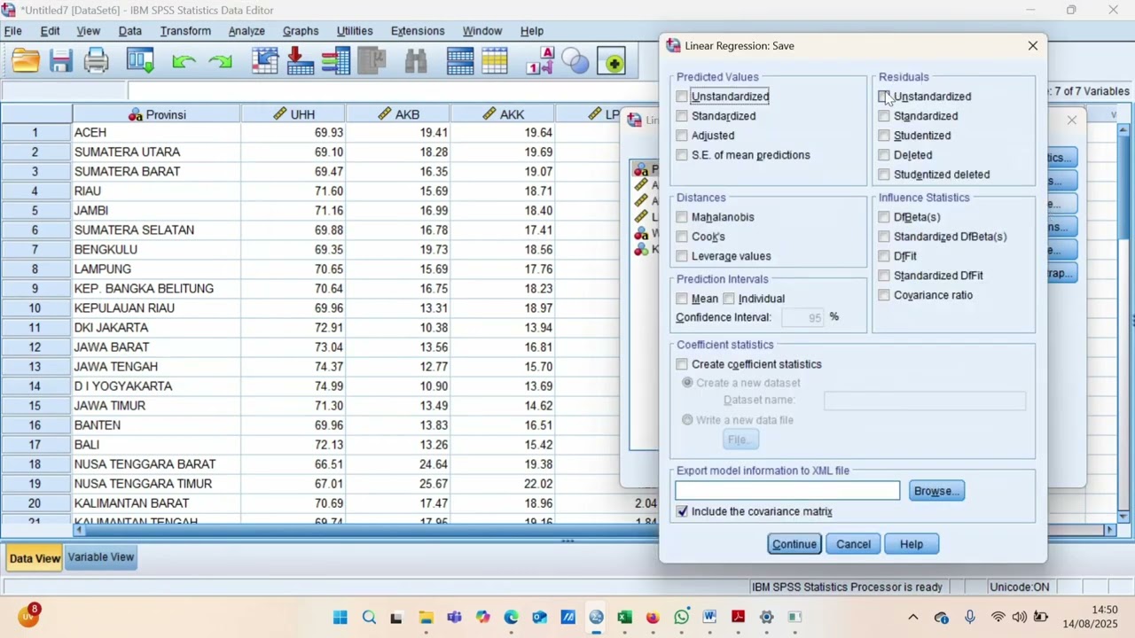Open Find with the binoculars icon
The height and width of the screenshot is (638, 1135).
[416, 62]
